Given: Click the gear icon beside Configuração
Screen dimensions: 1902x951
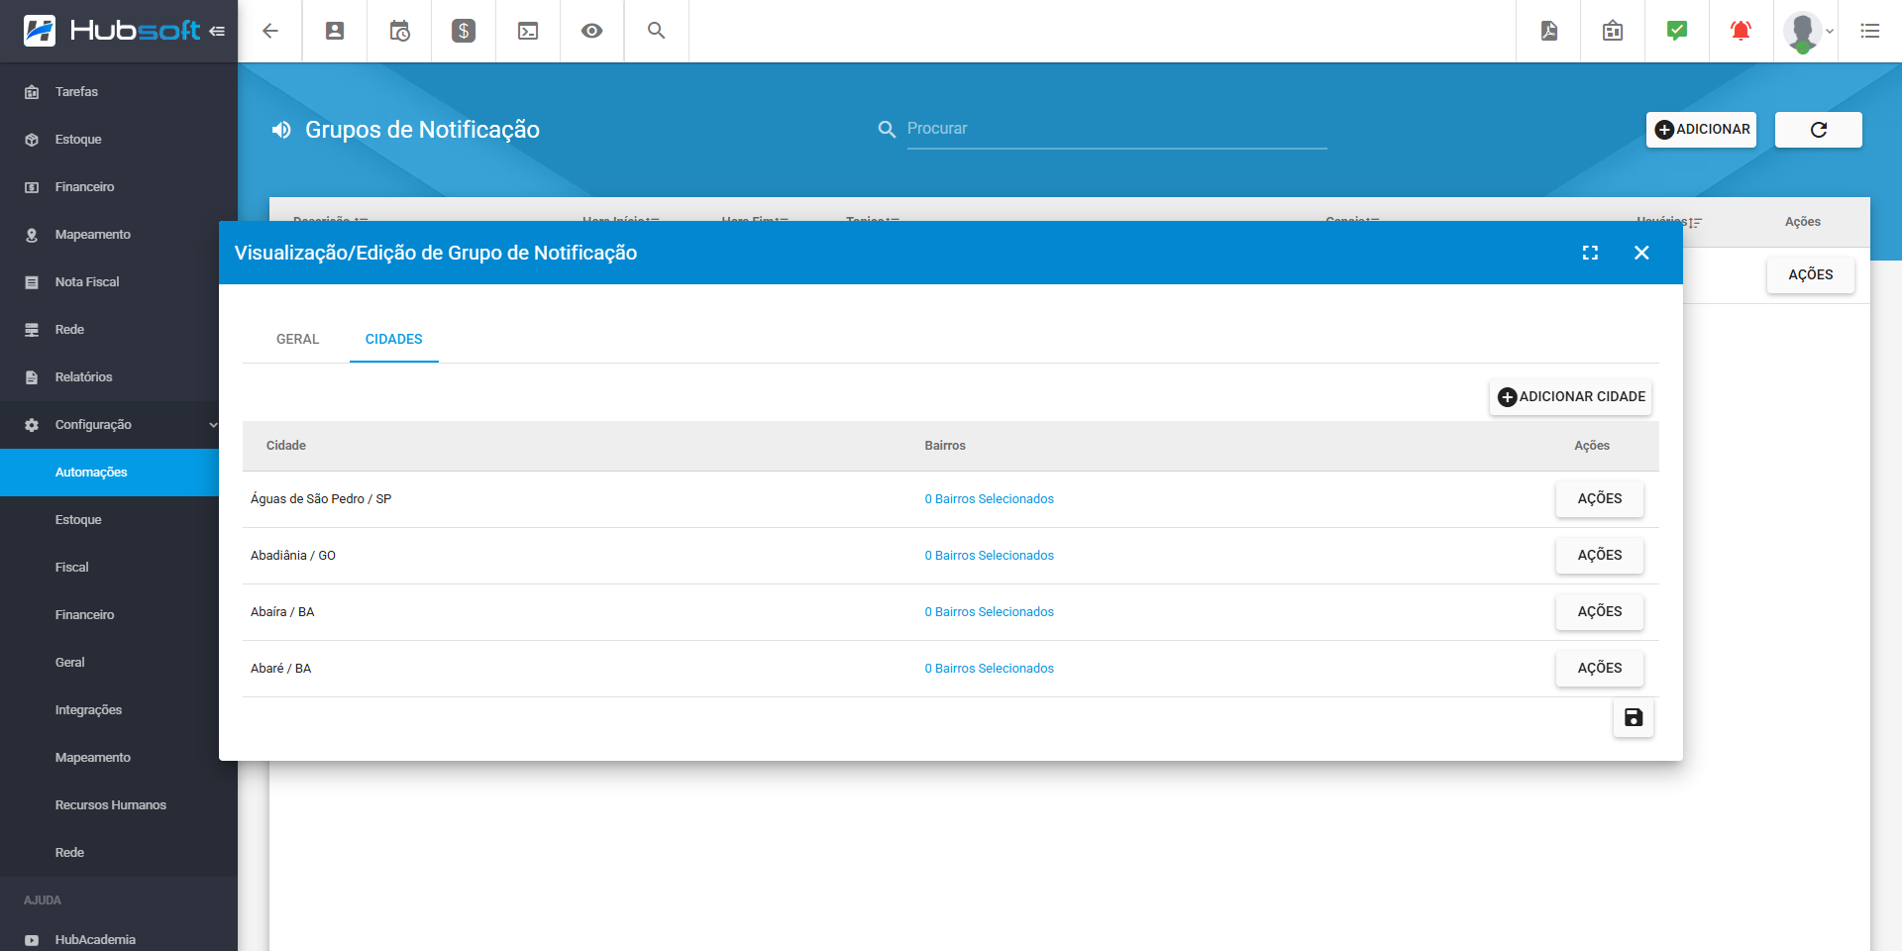Looking at the screenshot, I should [32, 425].
